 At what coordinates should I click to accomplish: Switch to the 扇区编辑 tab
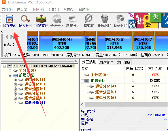123,62
